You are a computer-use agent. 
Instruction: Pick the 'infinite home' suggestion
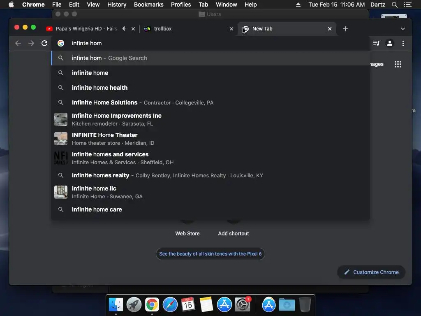point(210,73)
